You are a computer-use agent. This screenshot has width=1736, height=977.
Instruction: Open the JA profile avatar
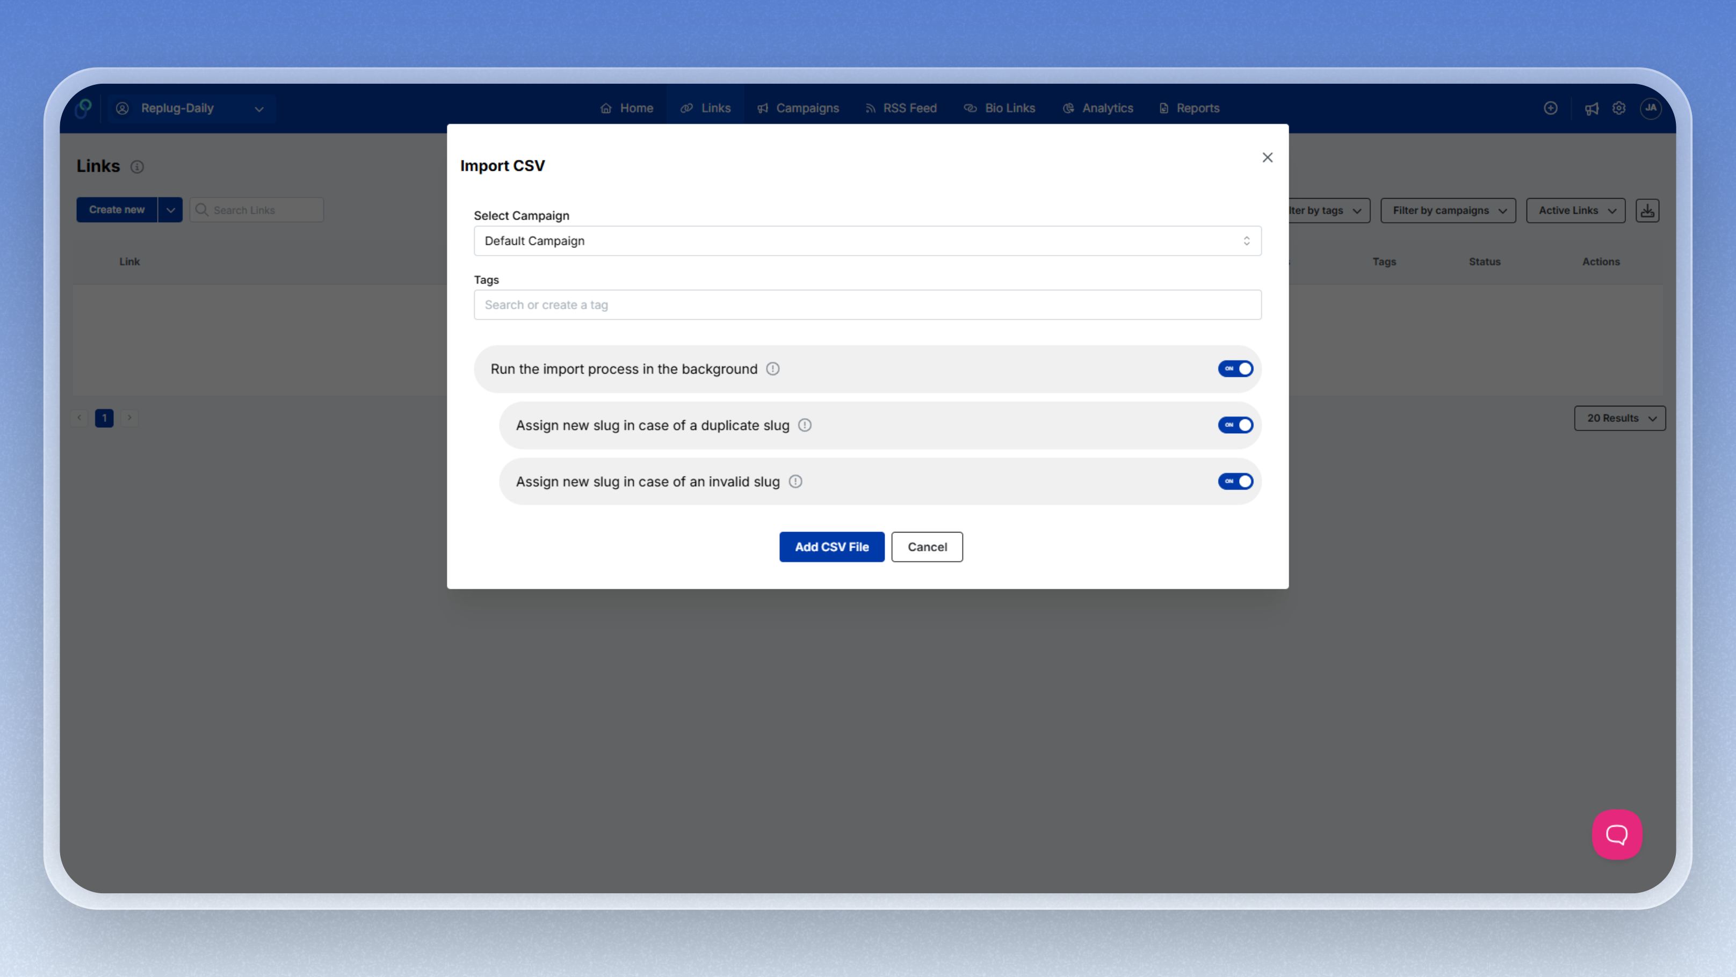pos(1651,108)
